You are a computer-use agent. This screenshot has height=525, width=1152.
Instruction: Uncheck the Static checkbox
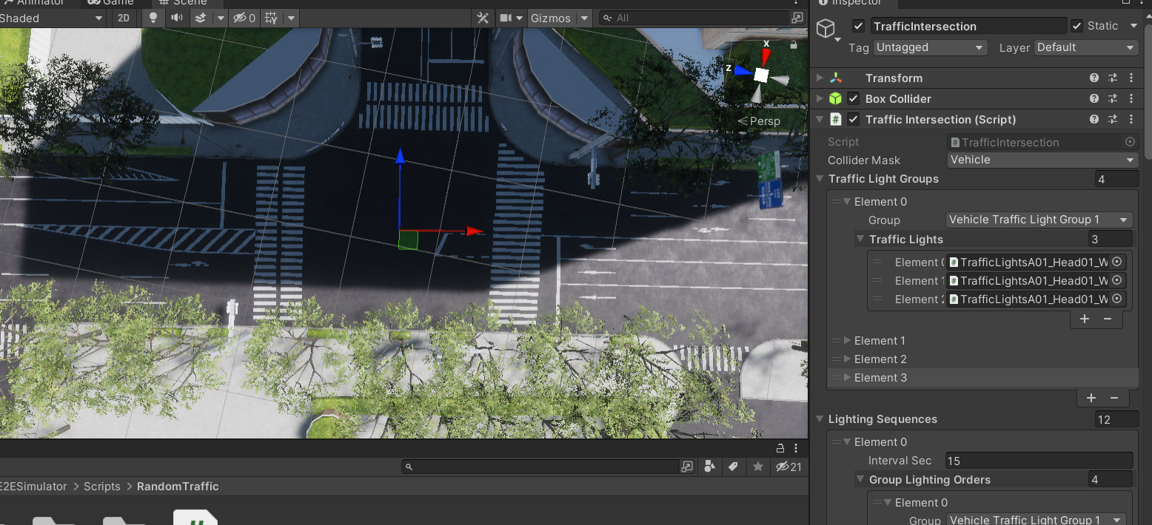point(1076,26)
